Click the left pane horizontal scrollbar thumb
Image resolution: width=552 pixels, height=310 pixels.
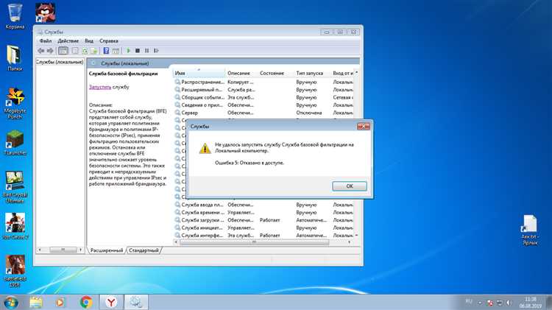(x=63, y=250)
